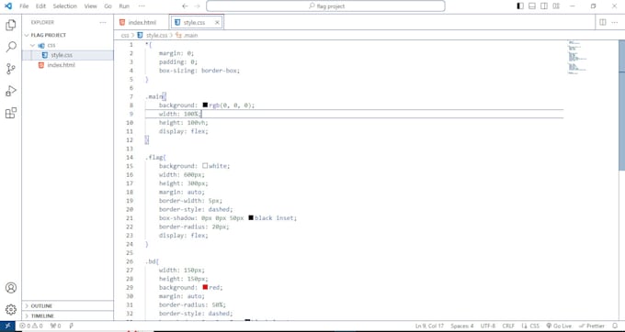
Task: Click the ports forwarded status item
Action: [x=56, y=326]
